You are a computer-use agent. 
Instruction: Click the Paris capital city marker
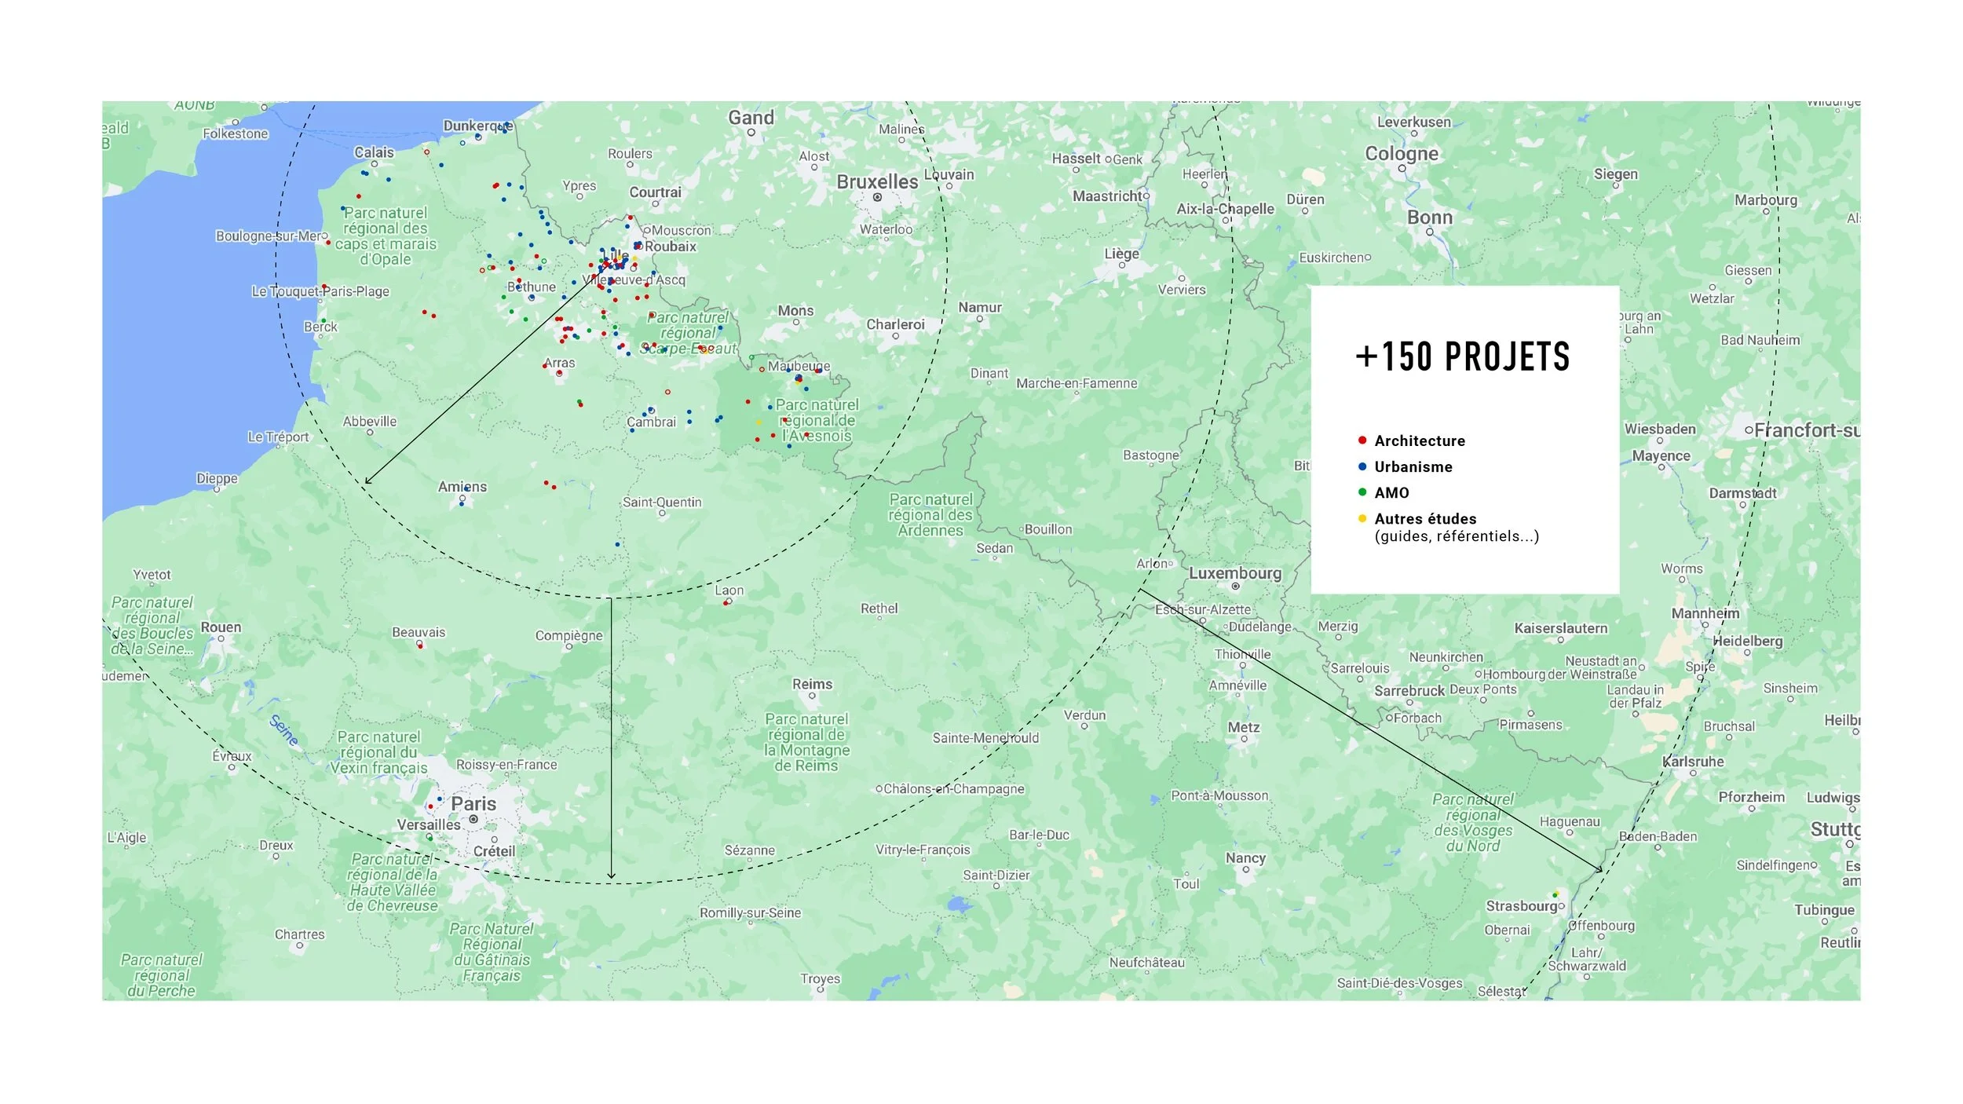(473, 819)
